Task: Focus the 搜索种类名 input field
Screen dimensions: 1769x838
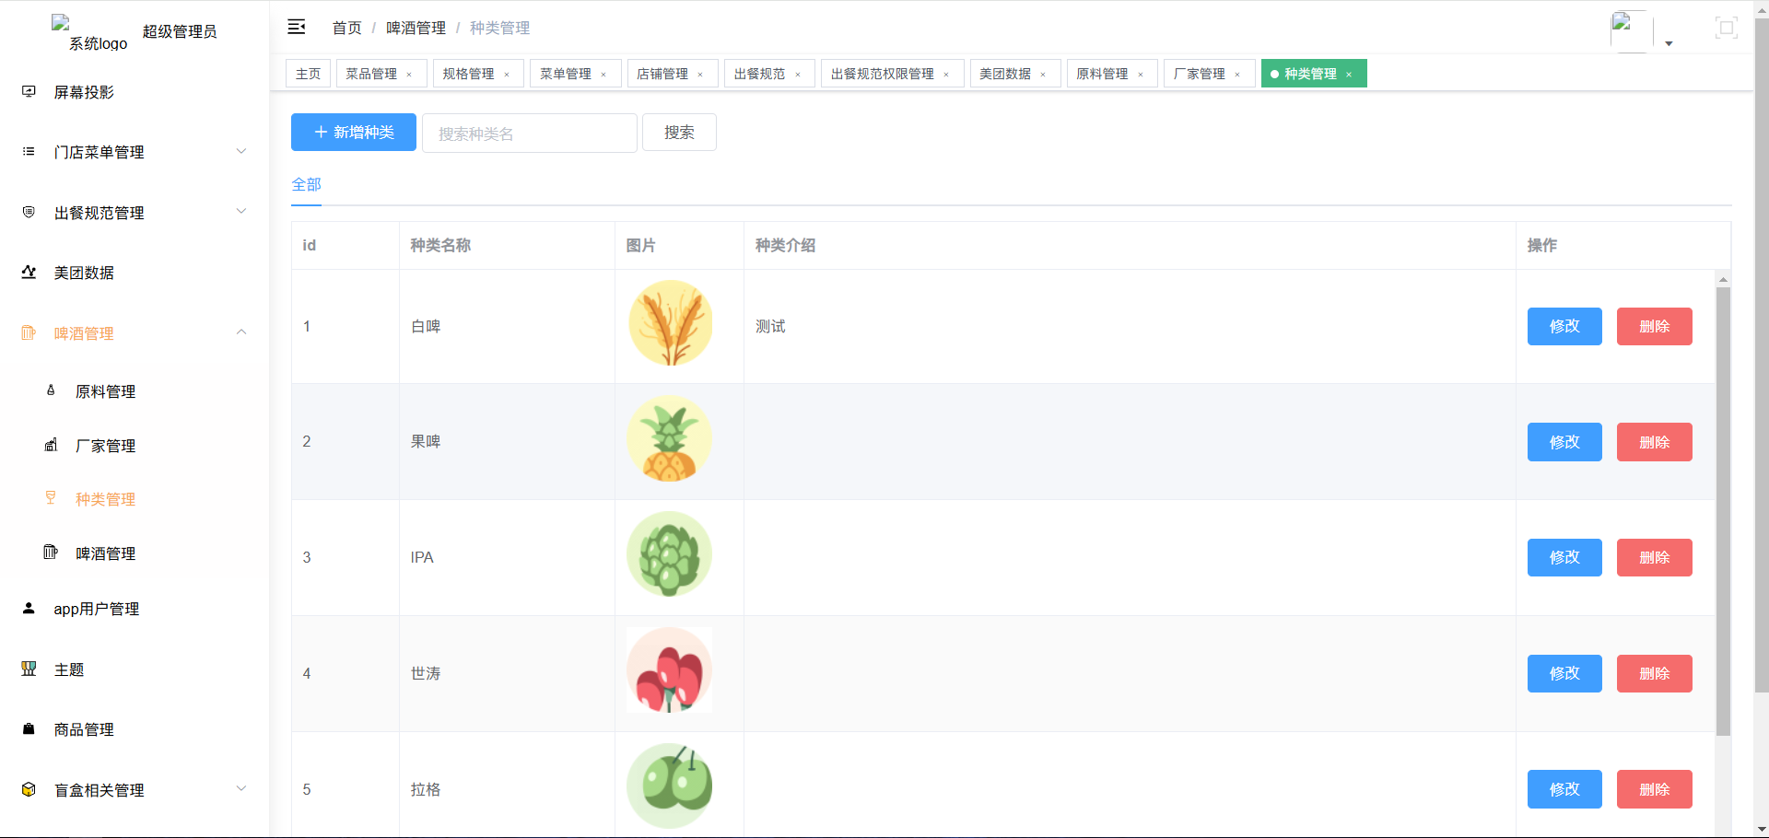Action: point(530,133)
